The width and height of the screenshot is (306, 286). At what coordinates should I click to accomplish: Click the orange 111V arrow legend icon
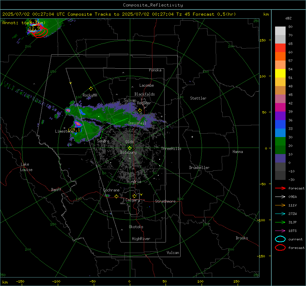pos(280,205)
